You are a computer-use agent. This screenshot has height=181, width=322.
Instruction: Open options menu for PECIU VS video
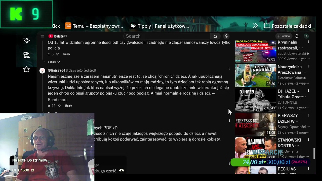(x=308, y=169)
